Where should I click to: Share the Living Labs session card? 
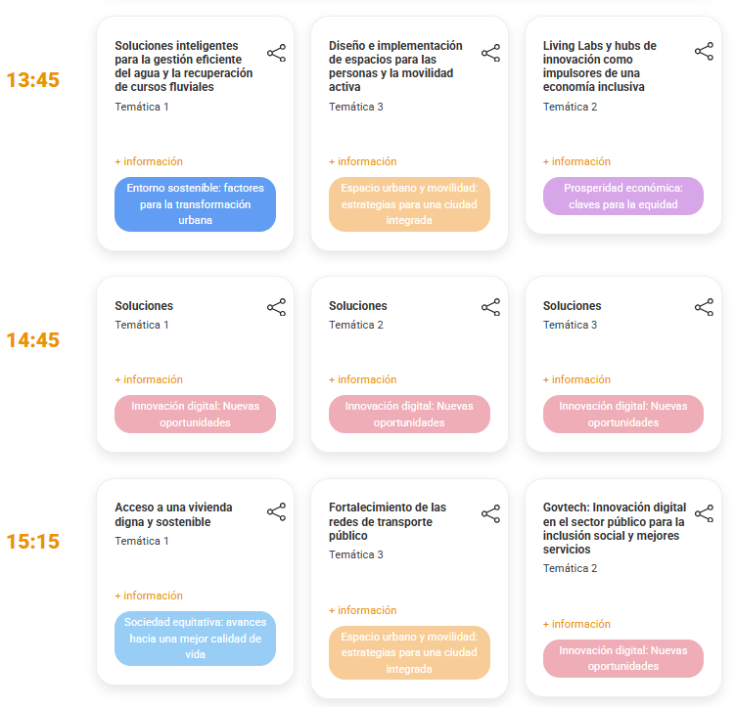coord(704,52)
